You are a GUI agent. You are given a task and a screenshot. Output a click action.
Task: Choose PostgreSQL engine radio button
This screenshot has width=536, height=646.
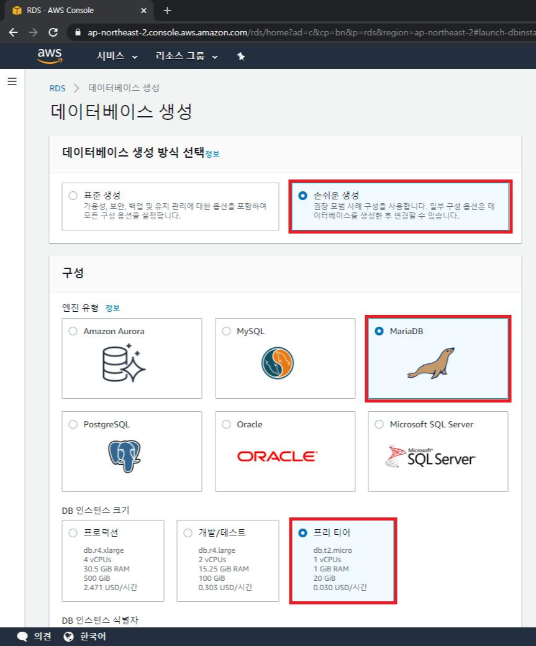(x=73, y=424)
